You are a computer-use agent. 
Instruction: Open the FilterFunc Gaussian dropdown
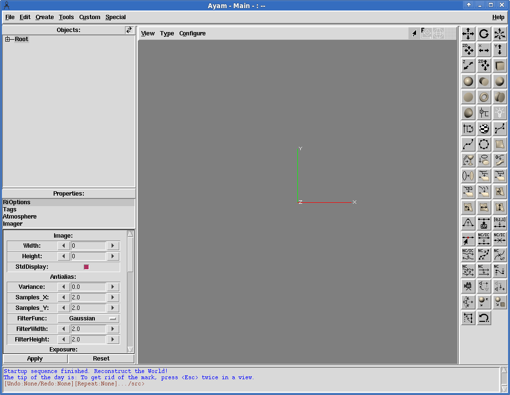(88, 318)
